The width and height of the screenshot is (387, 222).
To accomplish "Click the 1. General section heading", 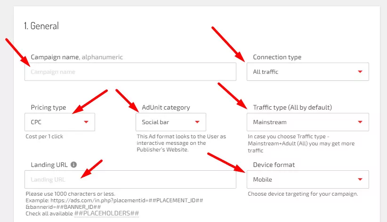I will click(x=41, y=26).
